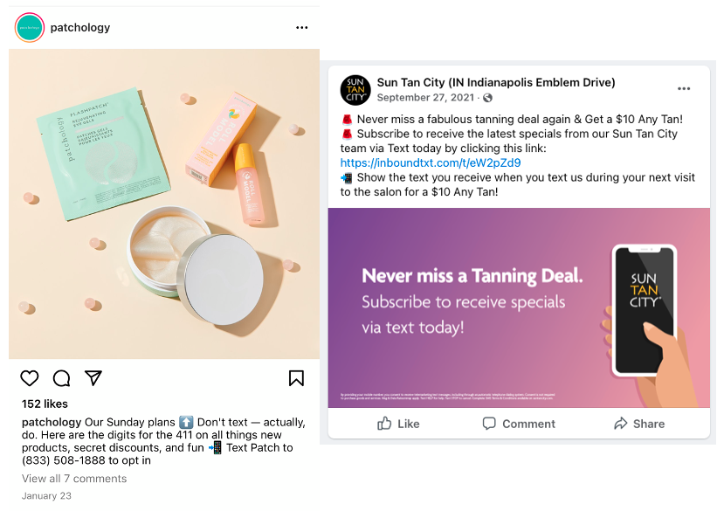Open the Never miss a Tanning Deal banner
The image size is (717, 511).
click(519, 307)
